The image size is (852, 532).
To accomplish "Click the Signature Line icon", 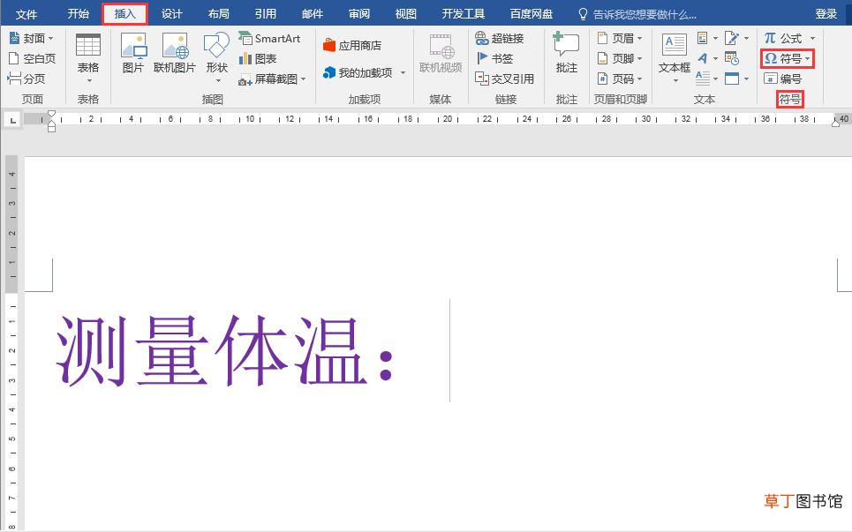I will [x=732, y=38].
